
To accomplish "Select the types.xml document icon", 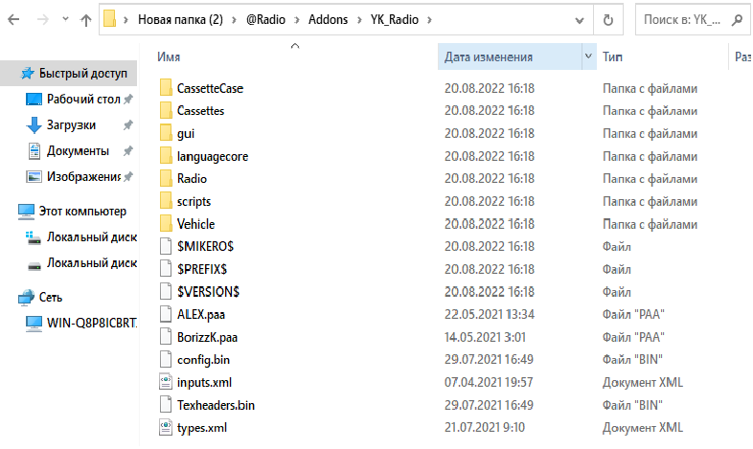I will pos(166,427).
